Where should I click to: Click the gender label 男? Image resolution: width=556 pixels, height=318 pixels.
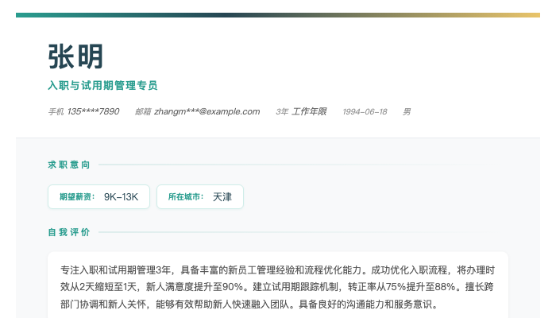[407, 112]
